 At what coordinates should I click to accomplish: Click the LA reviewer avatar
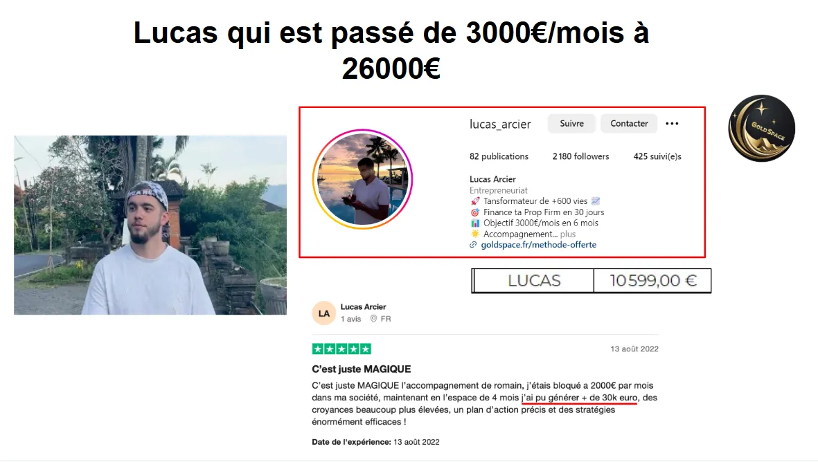pyautogui.click(x=324, y=313)
